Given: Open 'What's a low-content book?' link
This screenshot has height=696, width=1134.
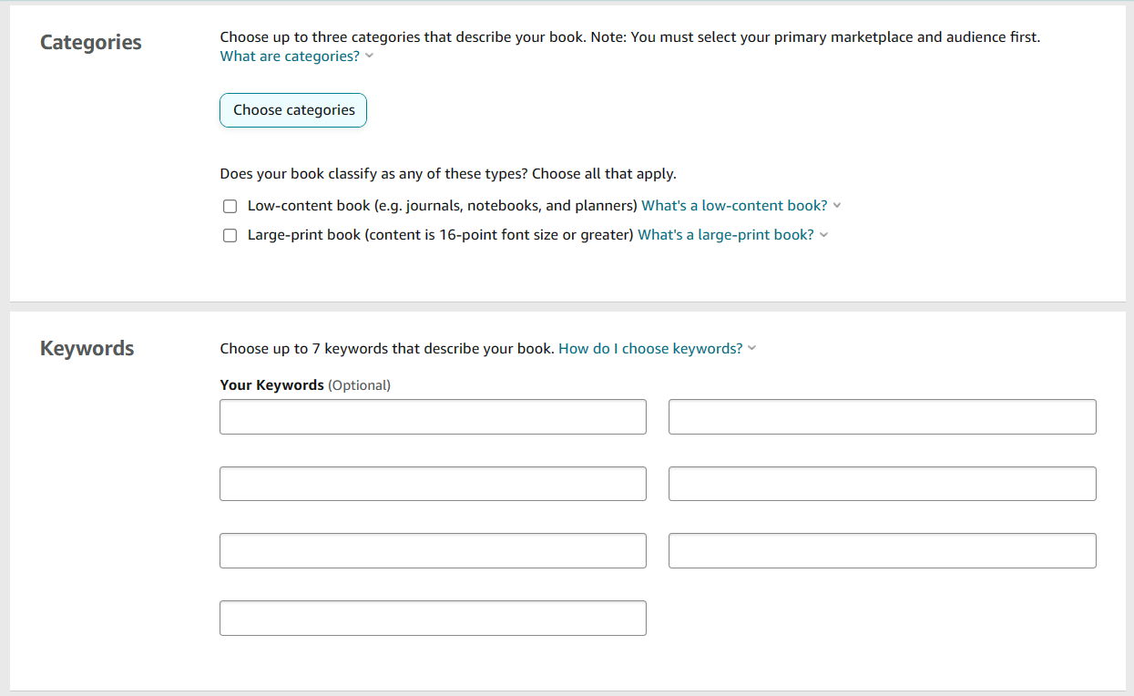Looking at the screenshot, I should point(734,206).
